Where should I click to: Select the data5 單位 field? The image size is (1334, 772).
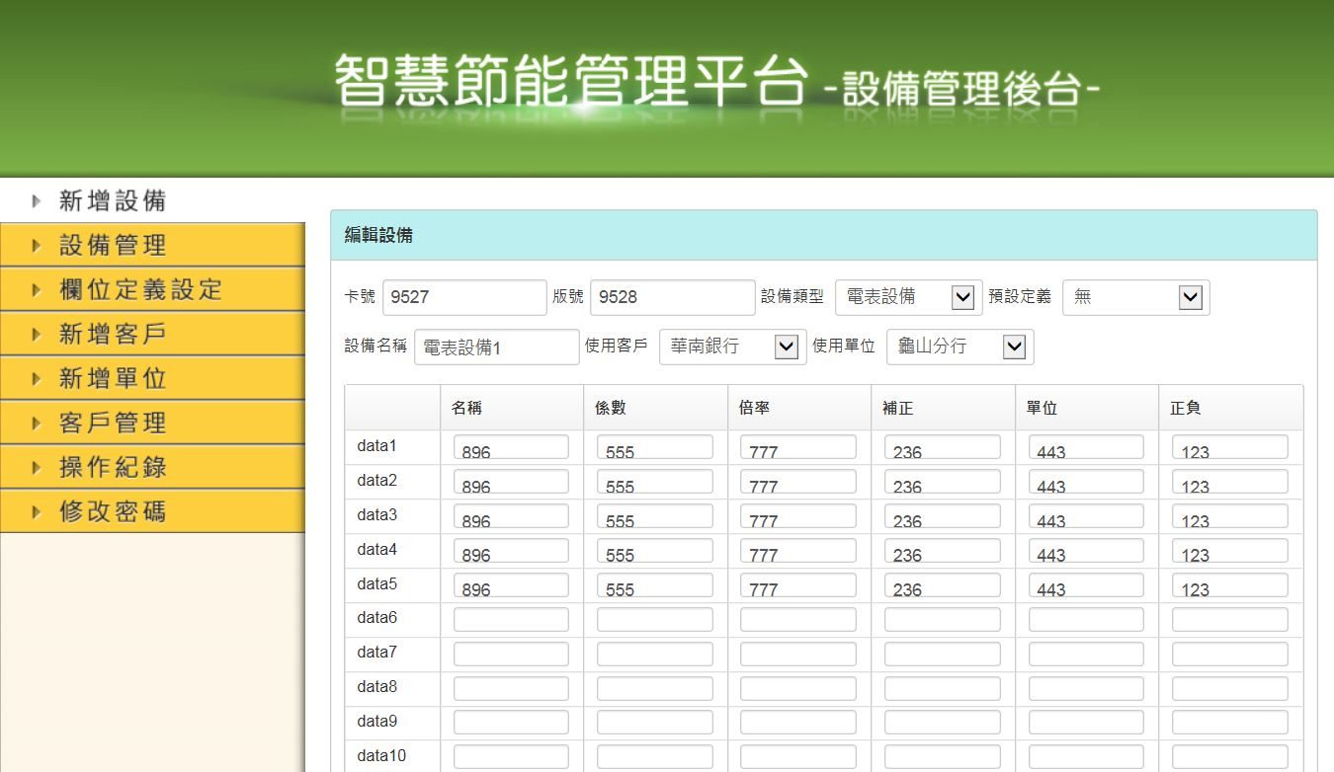[1086, 585]
